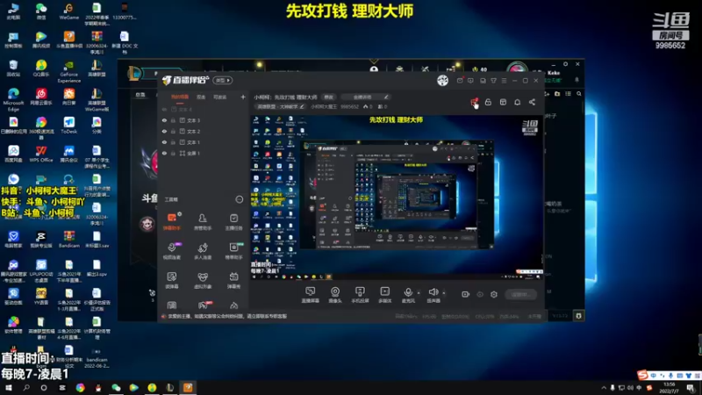Lock the 文本 1 layer
The width and height of the screenshot is (702, 395).
173,142
